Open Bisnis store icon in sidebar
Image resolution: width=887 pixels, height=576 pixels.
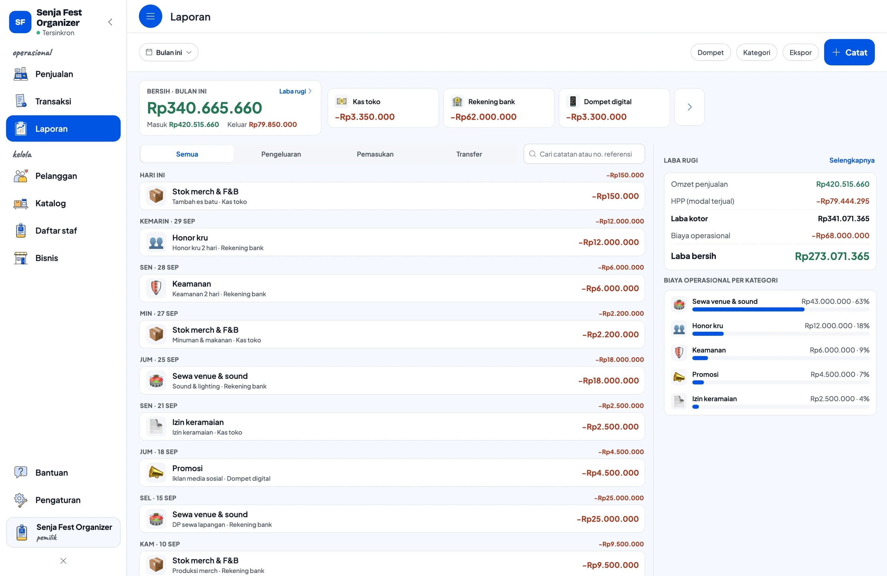coord(20,258)
